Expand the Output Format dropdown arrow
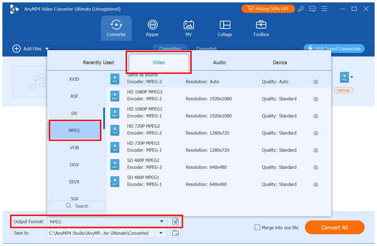 pos(161,222)
